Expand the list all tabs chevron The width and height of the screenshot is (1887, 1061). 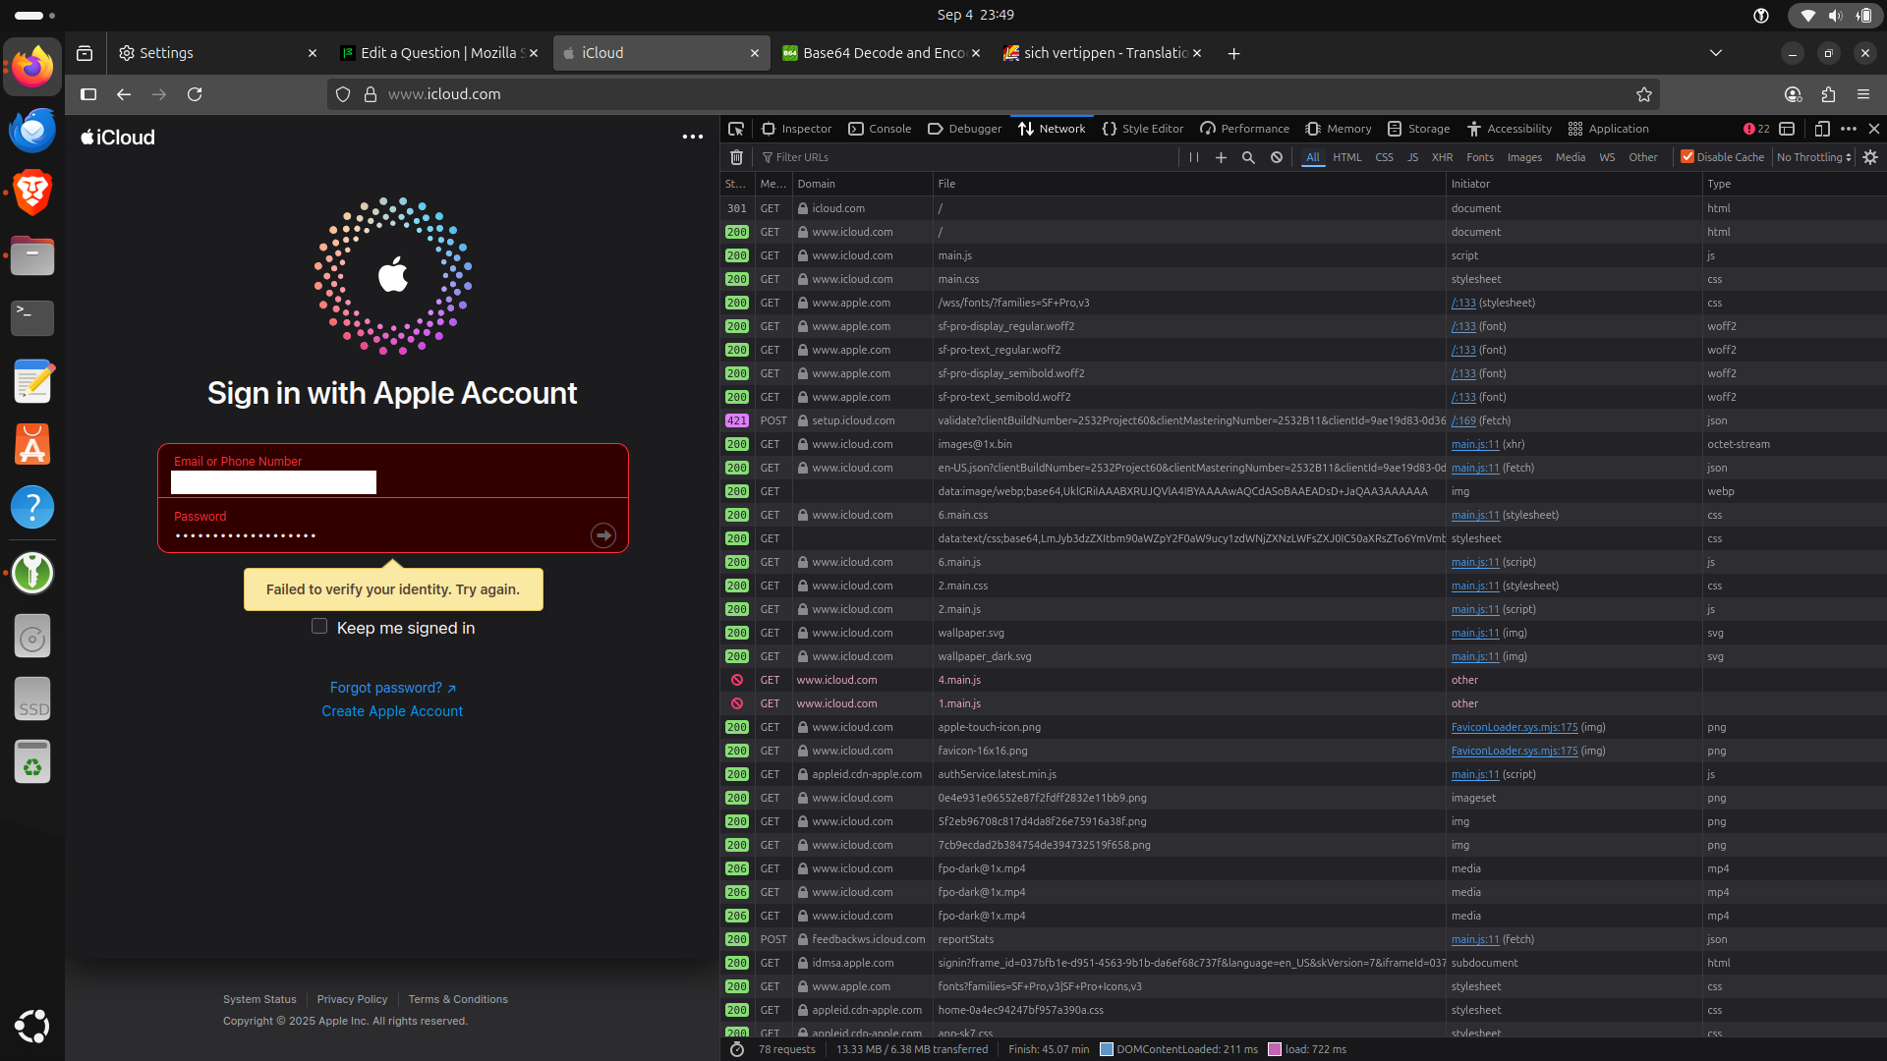pos(1716,53)
